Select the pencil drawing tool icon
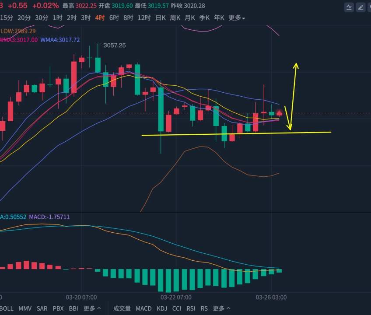 point(360,7)
